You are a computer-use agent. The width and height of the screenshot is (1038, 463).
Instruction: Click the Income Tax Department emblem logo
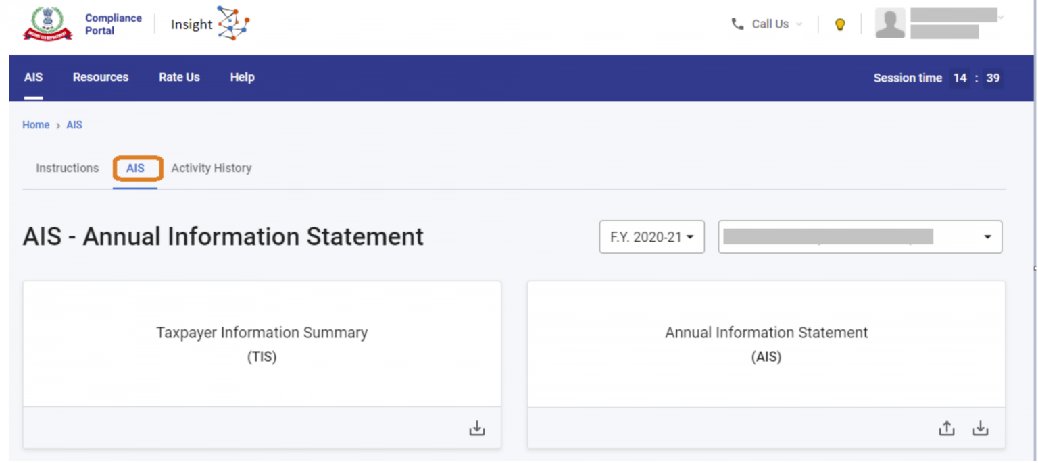pyautogui.click(x=47, y=24)
